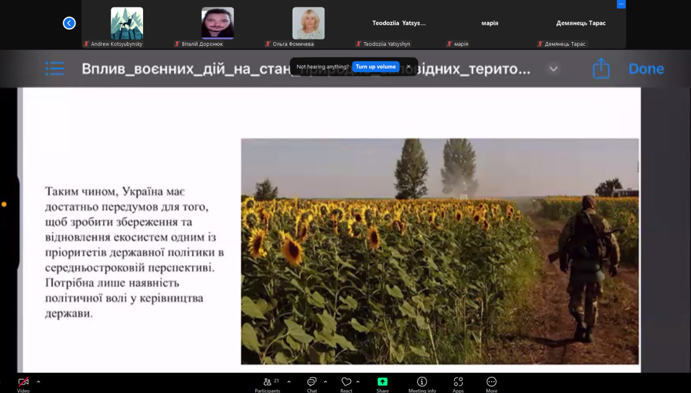
Task: Click the share/export icon beside Done
Action: (x=601, y=69)
